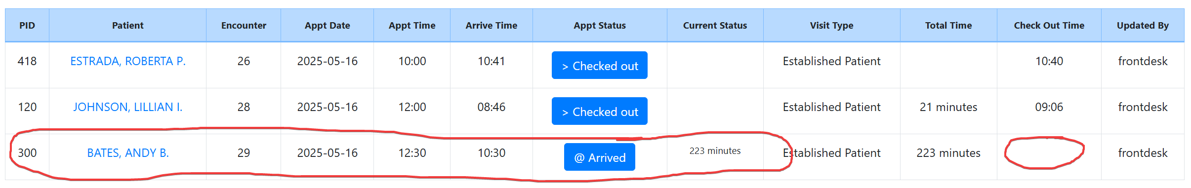
Task: Click the Arrive Time column header
Action: pos(492,25)
